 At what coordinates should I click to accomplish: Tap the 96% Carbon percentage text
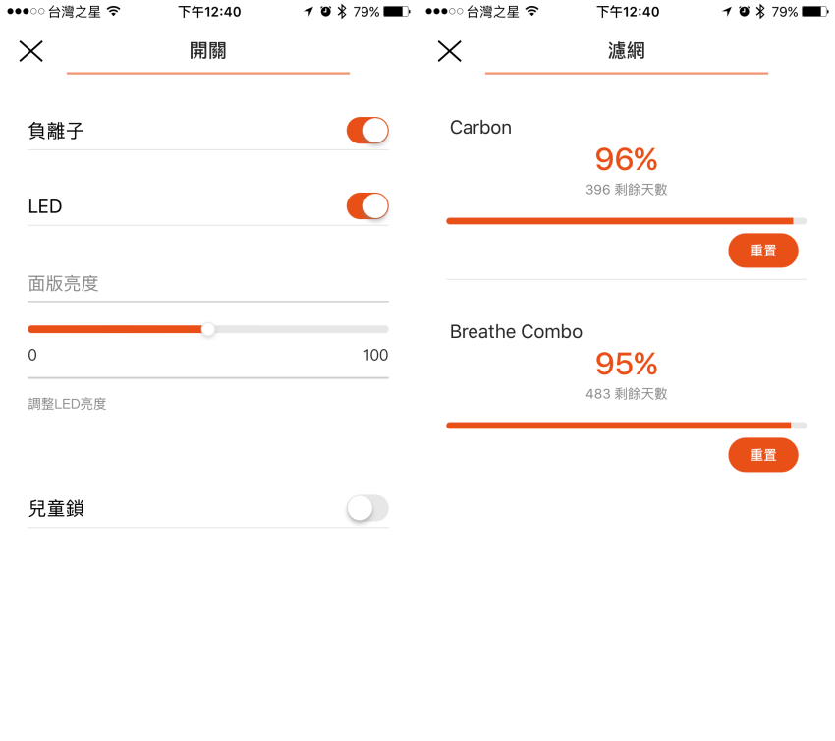click(627, 159)
